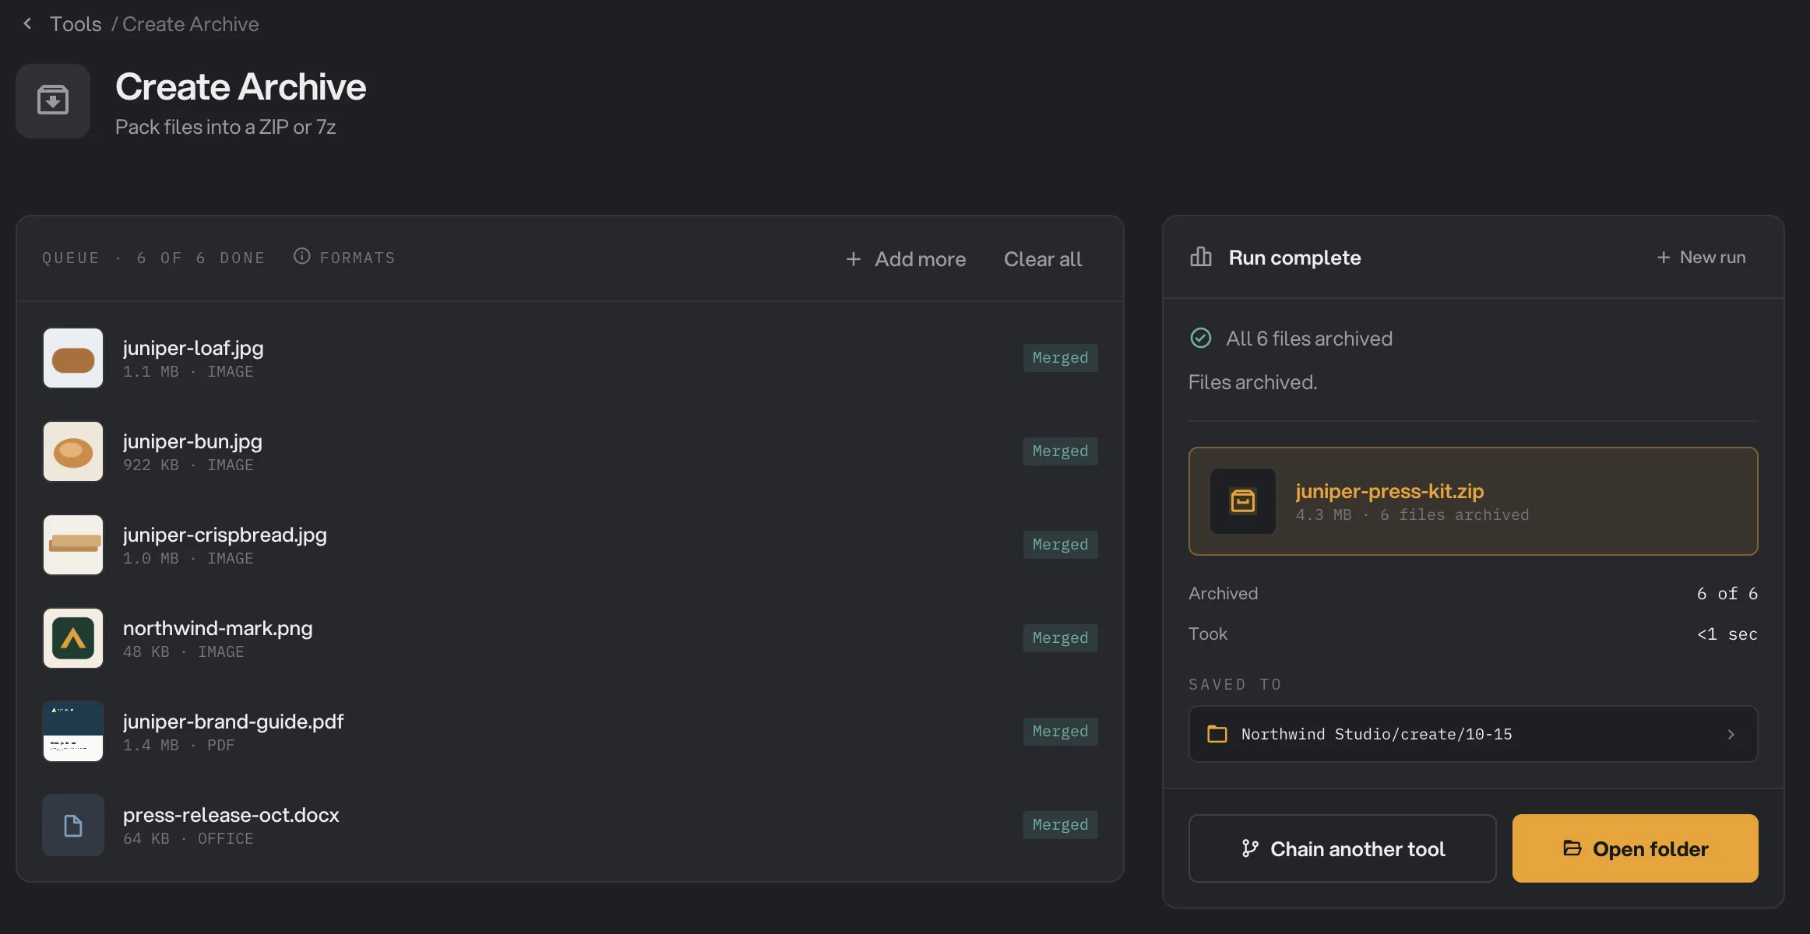Viewport: 1810px width, 934px height.
Task: Select the juniper-bun.jpg thumbnail
Action: (73, 451)
